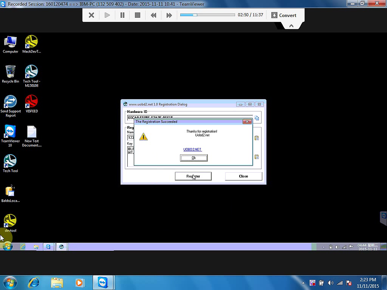The height and width of the screenshot is (290, 387).
Task: Click the Hardware ID field
Action: click(x=190, y=118)
